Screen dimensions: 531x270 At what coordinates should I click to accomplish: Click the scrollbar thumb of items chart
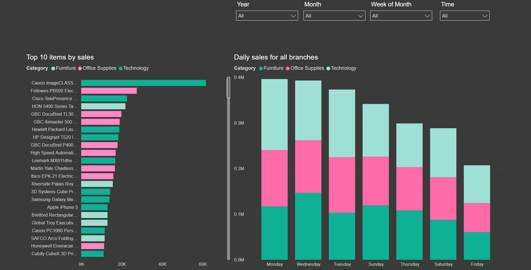tap(228, 87)
